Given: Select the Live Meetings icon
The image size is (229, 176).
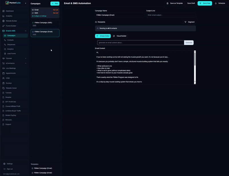Looking at the screenshot, I should tap(3, 68).
